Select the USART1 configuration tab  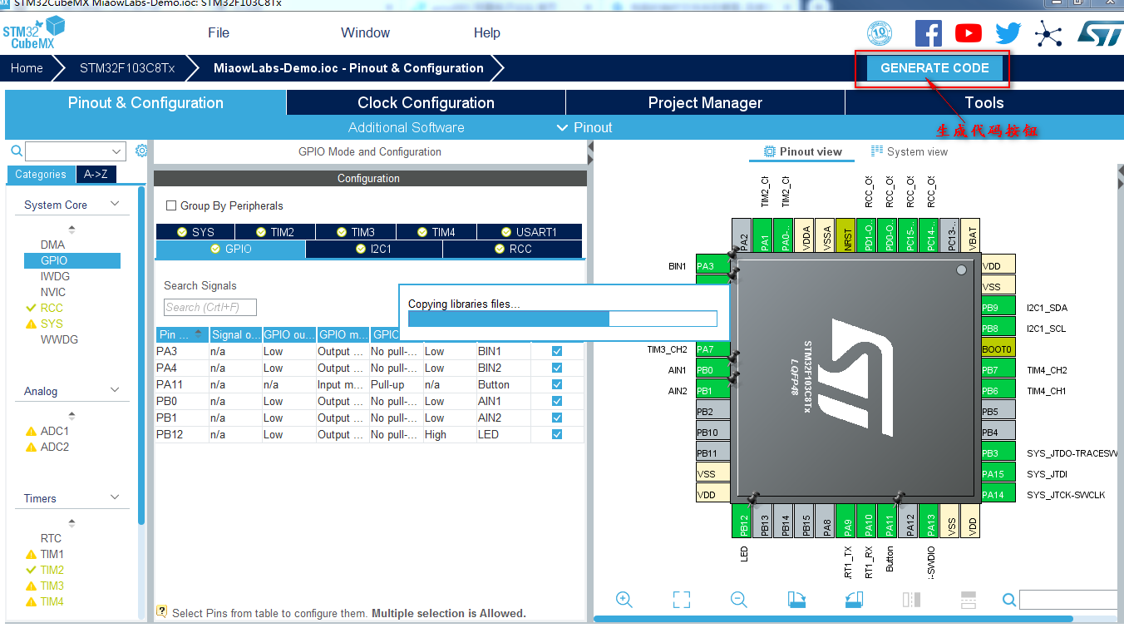pyautogui.click(x=529, y=232)
